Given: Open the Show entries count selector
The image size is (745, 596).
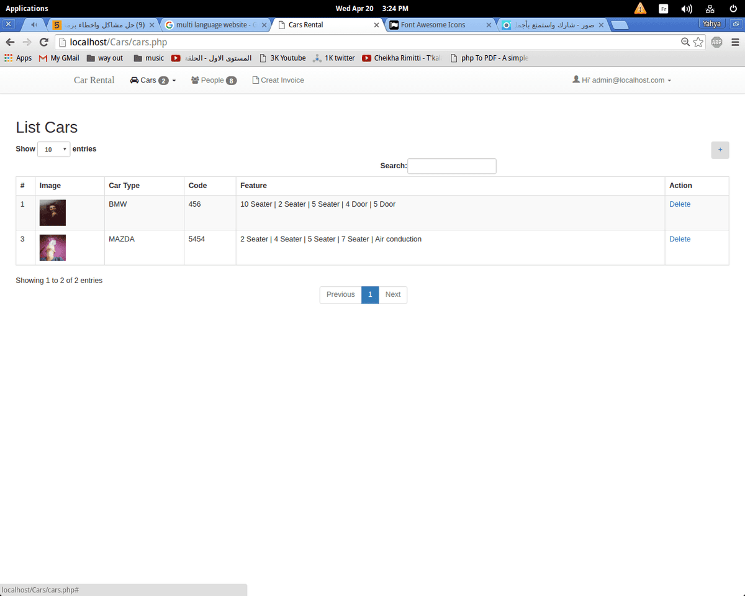Looking at the screenshot, I should pyautogui.click(x=54, y=150).
